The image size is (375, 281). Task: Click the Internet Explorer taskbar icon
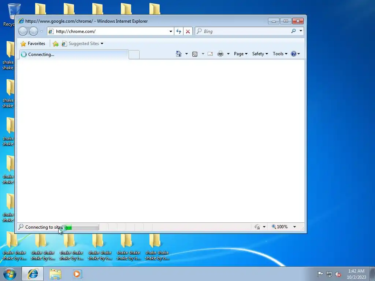(x=33, y=274)
